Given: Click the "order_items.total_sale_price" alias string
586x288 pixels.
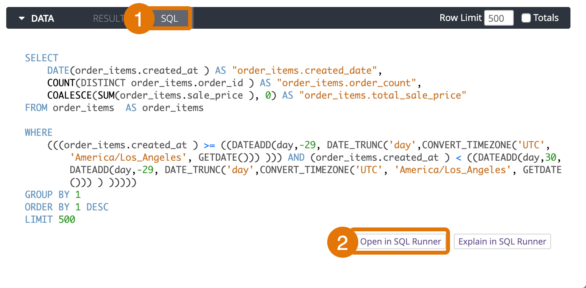Looking at the screenshot, I should [382, 95].
